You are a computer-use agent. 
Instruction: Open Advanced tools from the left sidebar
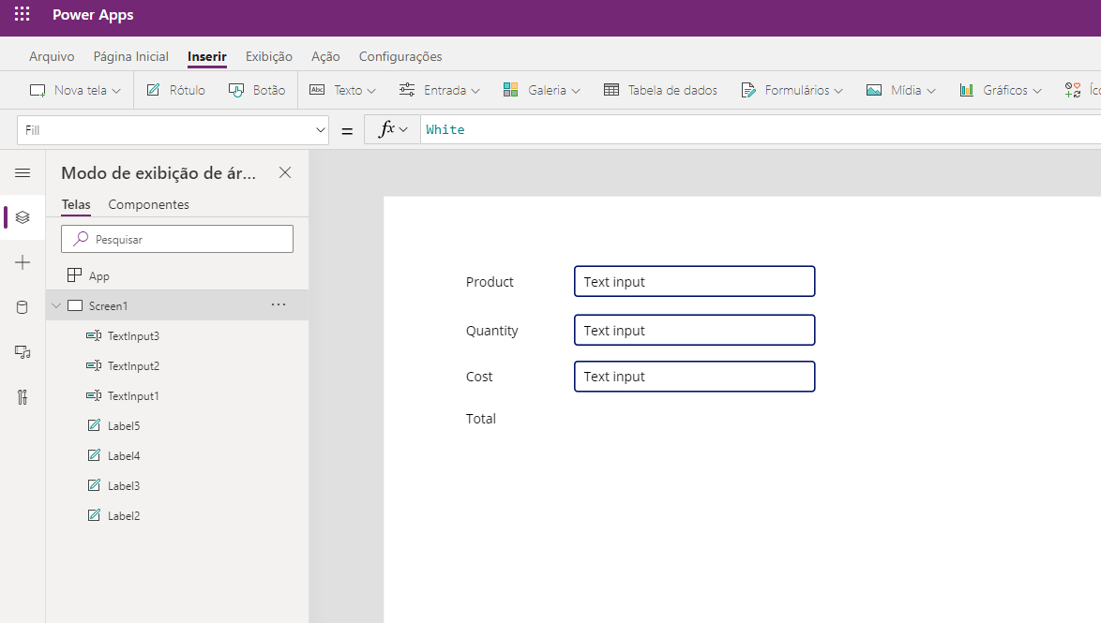click(x=22, y=396)
